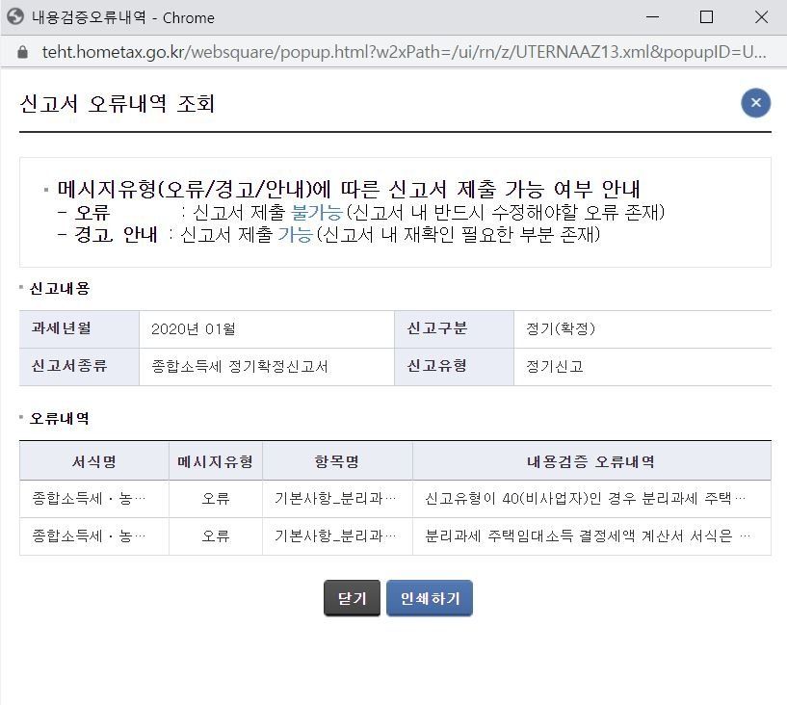Image resolution: width=787 pixels, height=705 pixels.
Task: Minimize the Chrome popup window
Action: (x=651, y=17)
